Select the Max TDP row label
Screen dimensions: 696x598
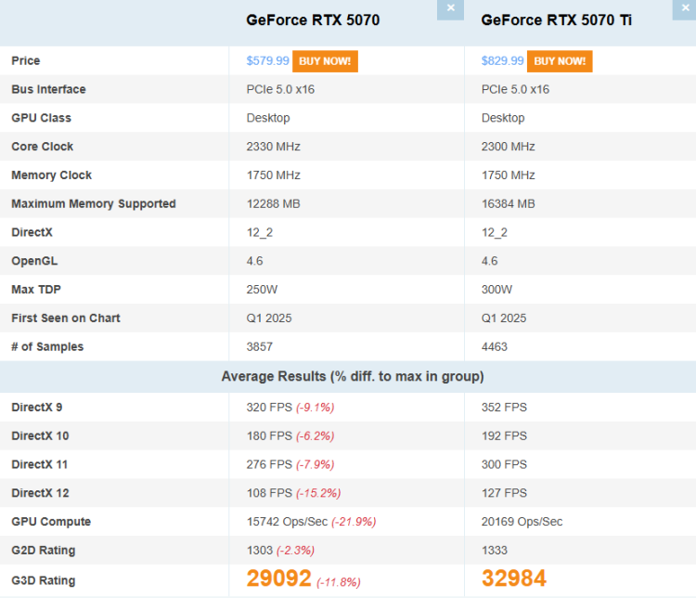(x=36, y=290)
